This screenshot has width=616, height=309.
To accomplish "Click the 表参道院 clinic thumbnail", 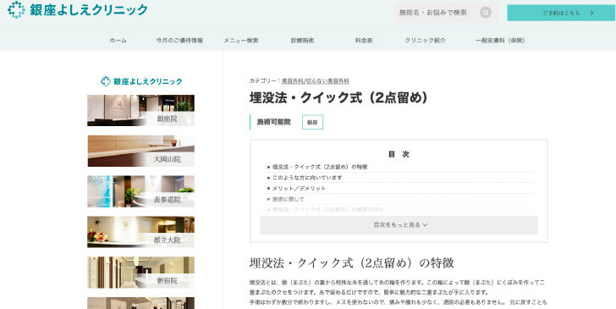I will [x=140, y=191].
